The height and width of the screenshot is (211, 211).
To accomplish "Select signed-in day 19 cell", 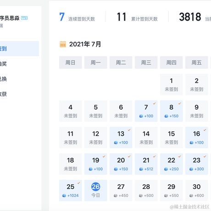I will point(96,164).
